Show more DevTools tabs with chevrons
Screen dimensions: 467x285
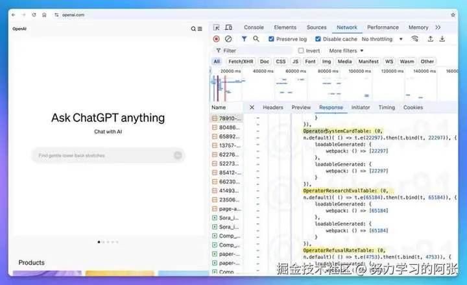coord(438,27)
